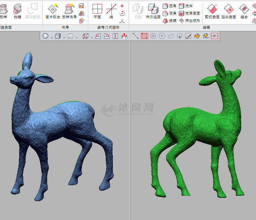256x220 pixels.
Task: Choose the 押出成形 emboss command
Action: (x=190, y=21)
